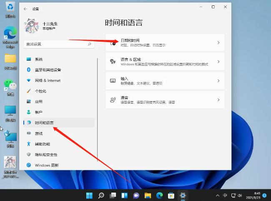Select 时间和语言 in the sidebar
271x201 pixels.
[59, 123]
